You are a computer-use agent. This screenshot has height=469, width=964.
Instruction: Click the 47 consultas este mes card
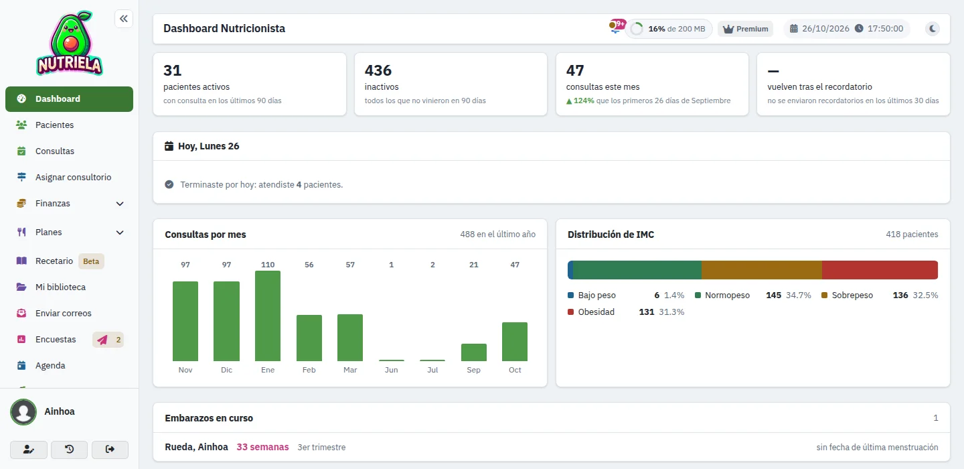click(x=653, y=84)
